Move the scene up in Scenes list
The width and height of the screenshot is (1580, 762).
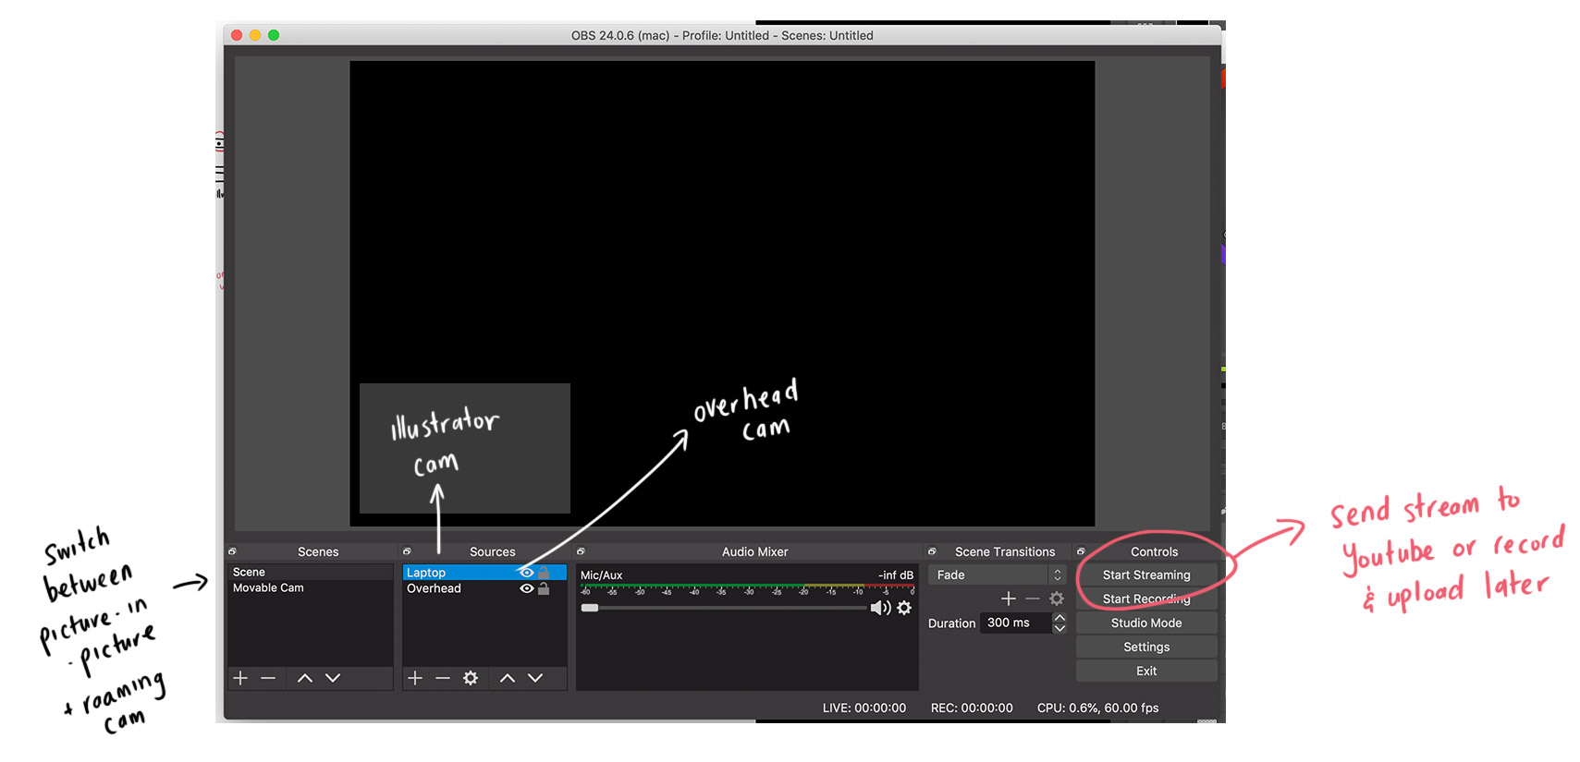click(x=305, y=678)
